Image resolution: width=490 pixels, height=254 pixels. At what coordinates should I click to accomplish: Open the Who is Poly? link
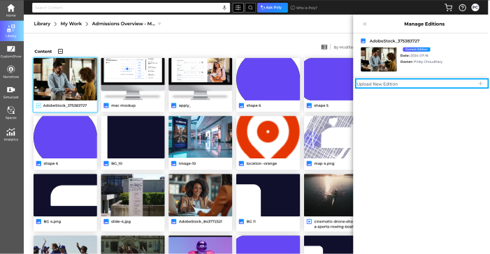coord(304,8)
